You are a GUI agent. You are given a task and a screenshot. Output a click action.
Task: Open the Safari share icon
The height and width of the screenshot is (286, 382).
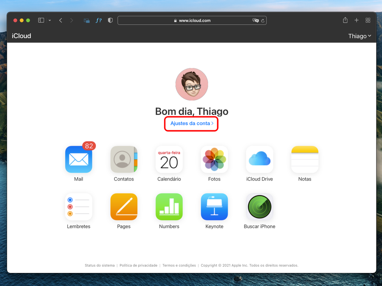coord(345,20)
